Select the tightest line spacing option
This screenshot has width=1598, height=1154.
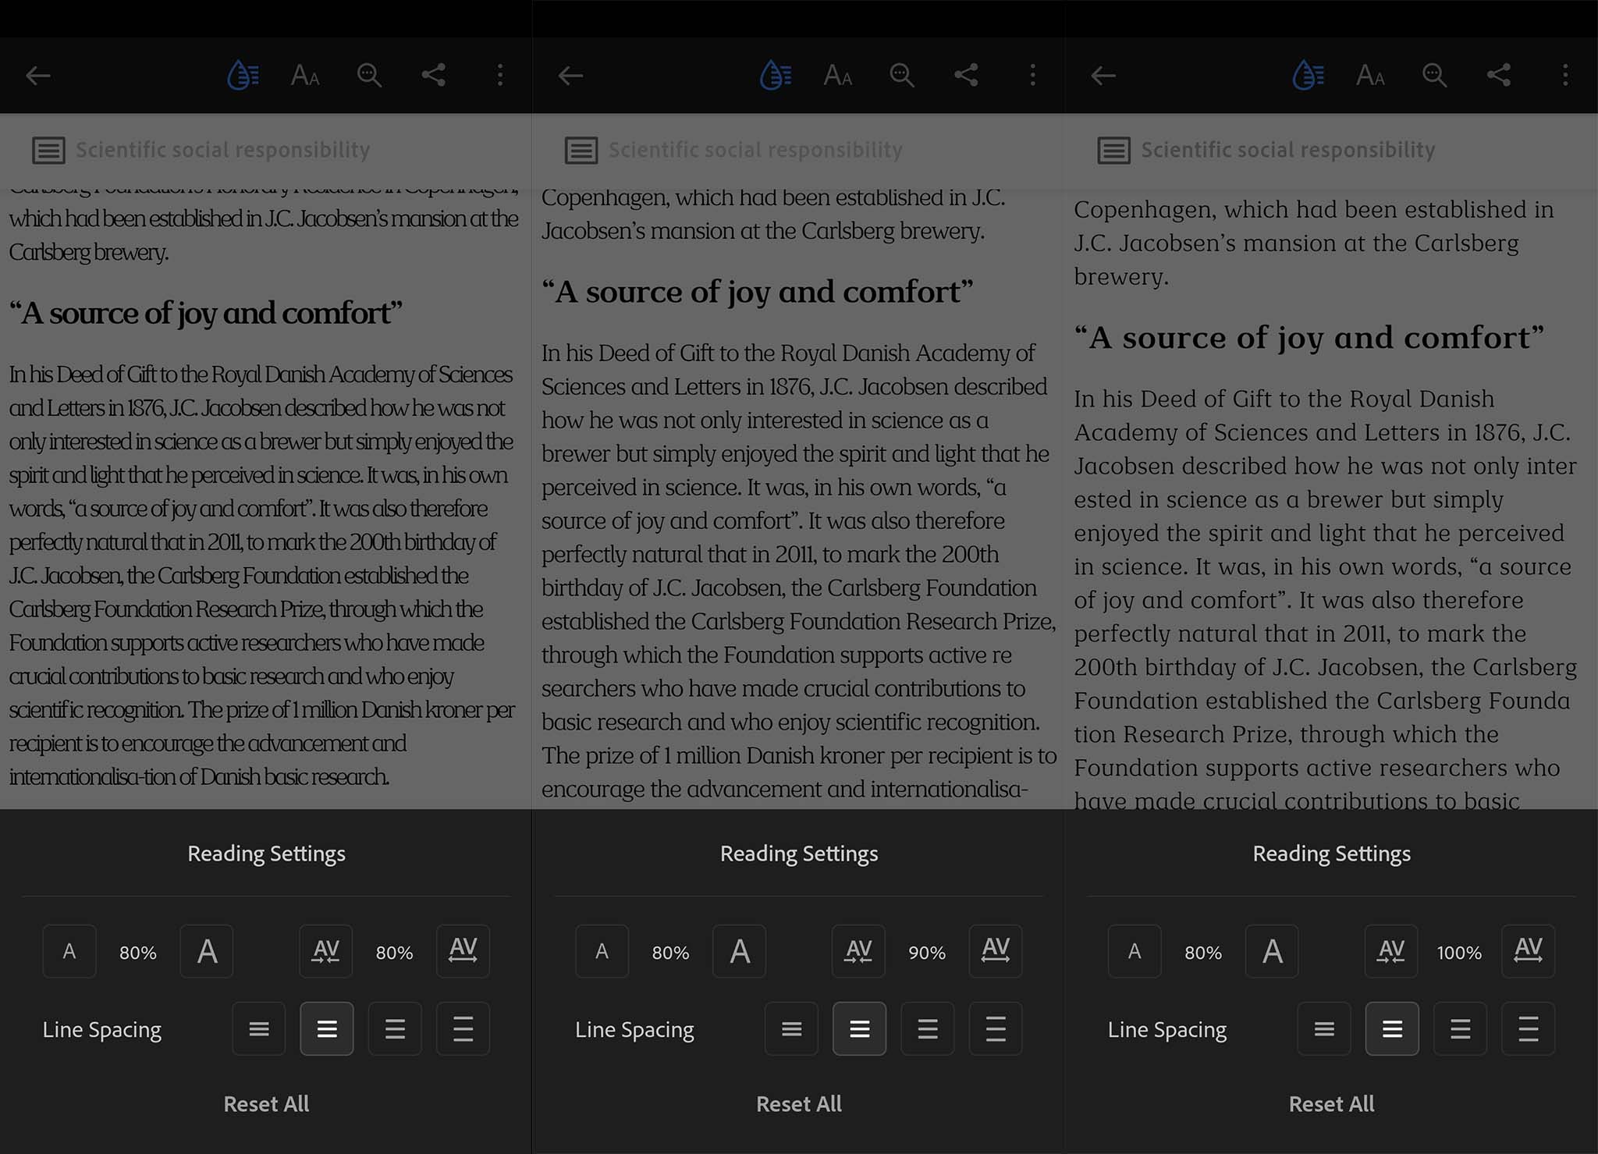click(259, 1028)
